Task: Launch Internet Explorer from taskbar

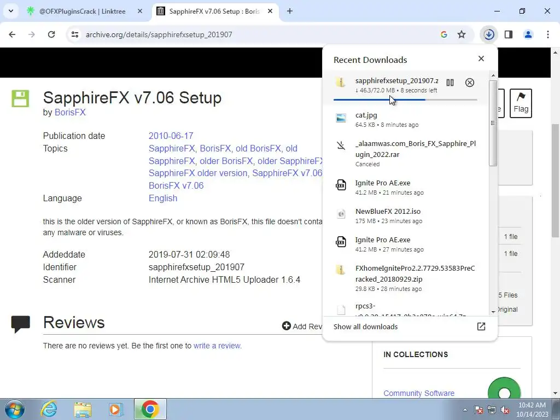Action: pyautogui.click(x=49, y=409)
